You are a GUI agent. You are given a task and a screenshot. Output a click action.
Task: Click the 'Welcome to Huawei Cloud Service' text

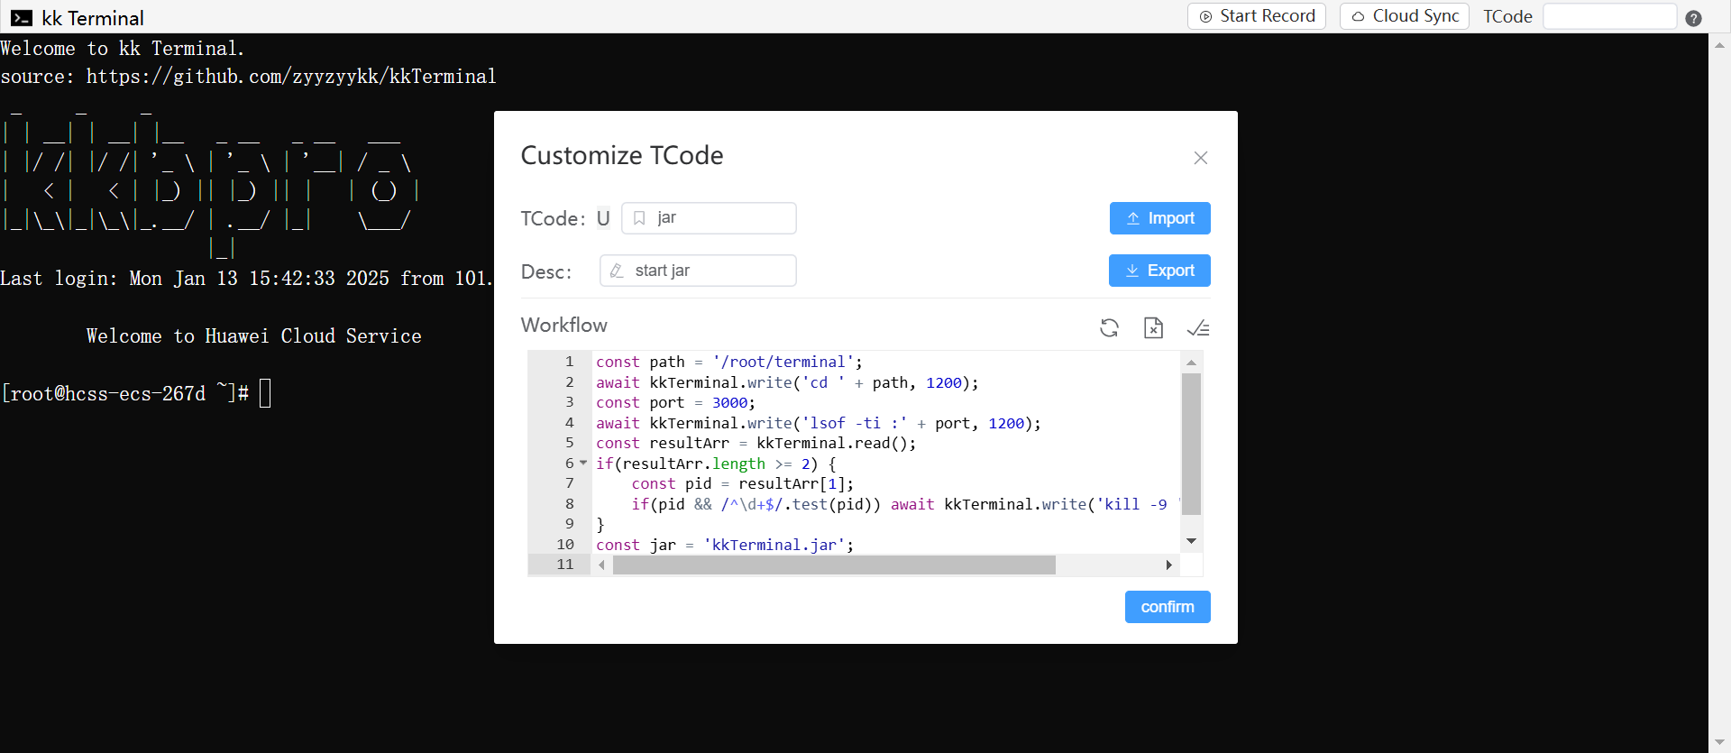[x=254, y=336]
